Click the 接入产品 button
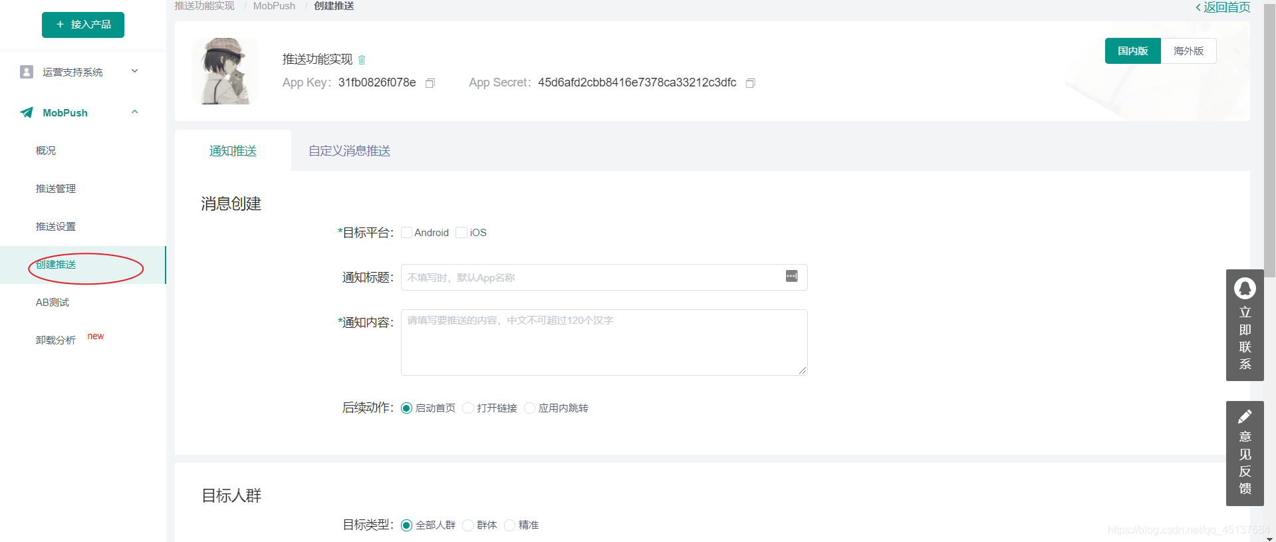This screenshot has width=1276, height=542. [83, 25]
